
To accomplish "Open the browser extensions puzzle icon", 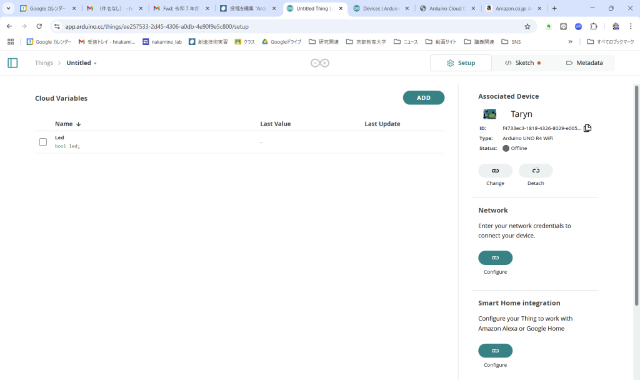I will [x=594, y=27].
